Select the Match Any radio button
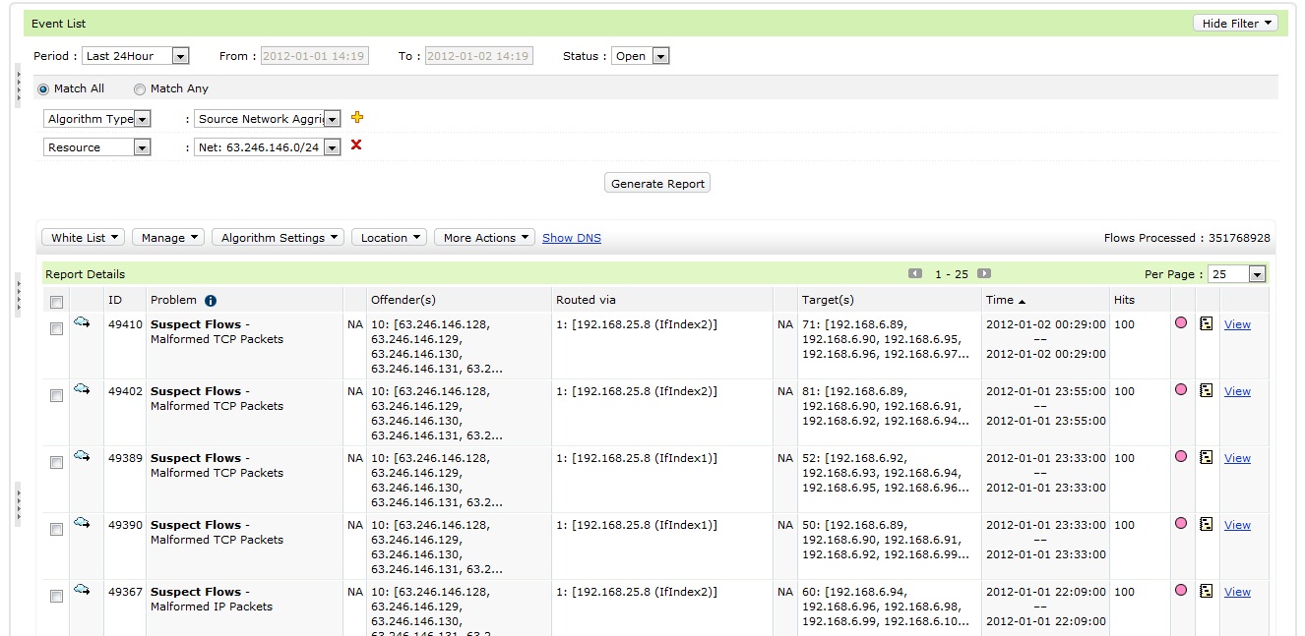 tap(140, 88)
